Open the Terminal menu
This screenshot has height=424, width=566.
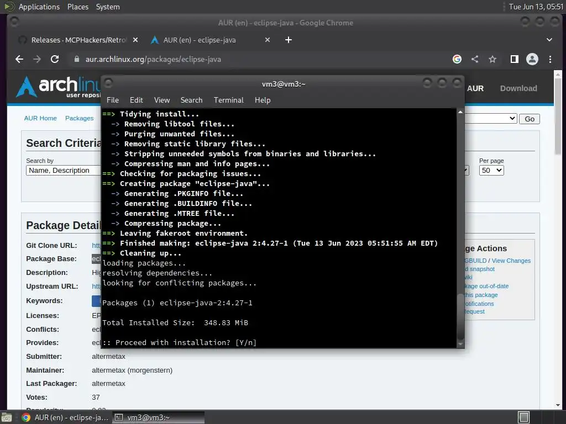coord(228,100)
